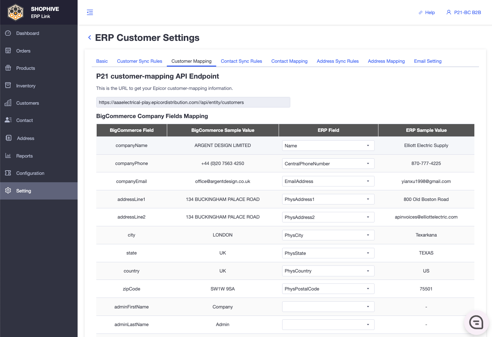Click the ERP Sample Value column header
The height and width of the screenshot is (337, 492).
click(x=426, y=130)
